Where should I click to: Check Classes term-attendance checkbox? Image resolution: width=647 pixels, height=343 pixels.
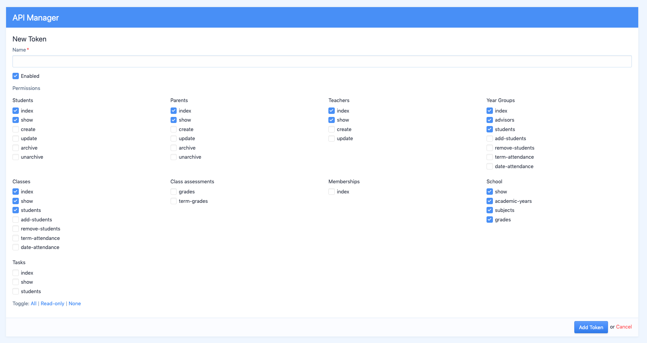point(15,238)
